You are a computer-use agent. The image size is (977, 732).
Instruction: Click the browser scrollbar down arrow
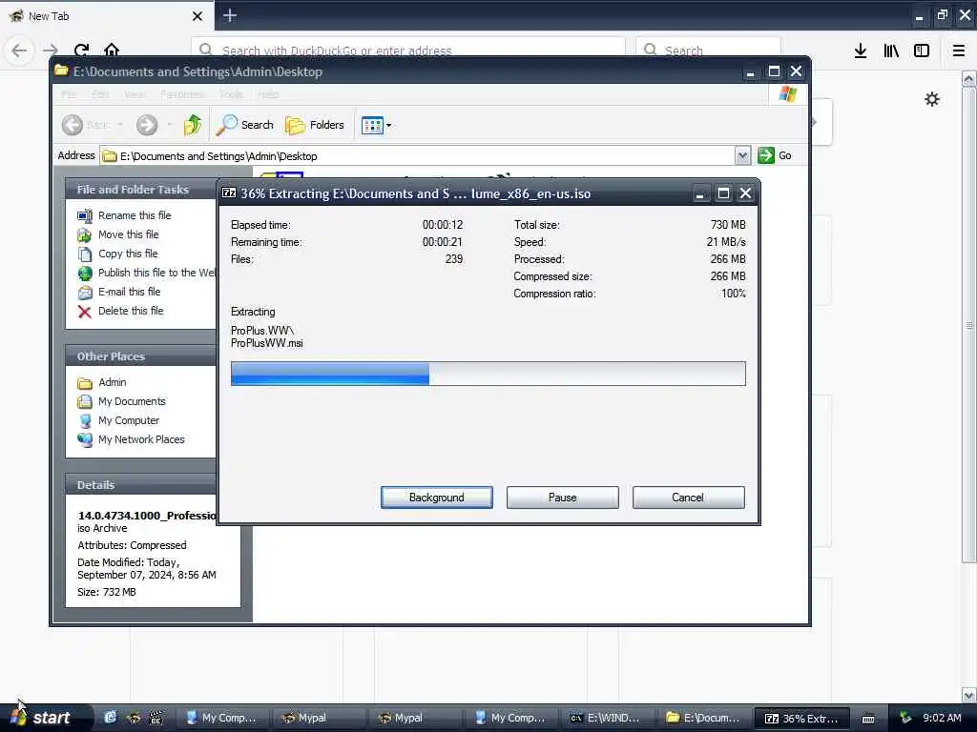pyautogui.click(x=968, y=695)
